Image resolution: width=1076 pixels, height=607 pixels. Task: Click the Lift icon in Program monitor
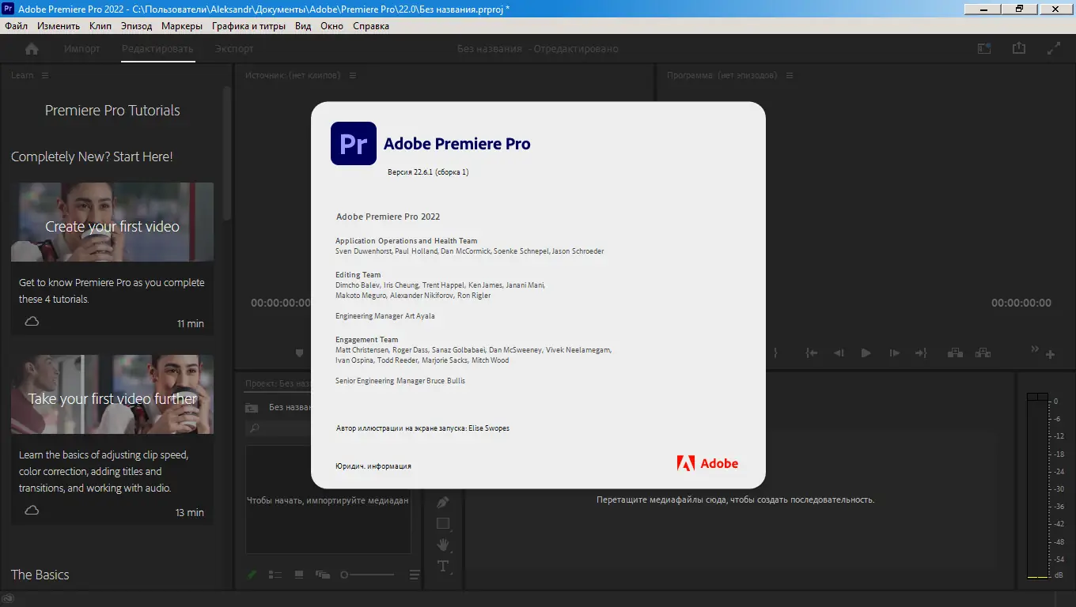[x=955, y=353]
